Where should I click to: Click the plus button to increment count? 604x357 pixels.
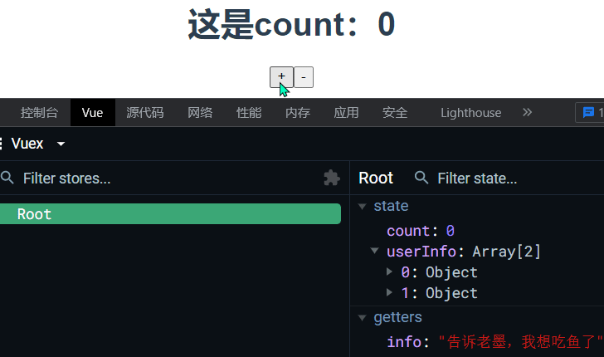(x=281, y=77)
